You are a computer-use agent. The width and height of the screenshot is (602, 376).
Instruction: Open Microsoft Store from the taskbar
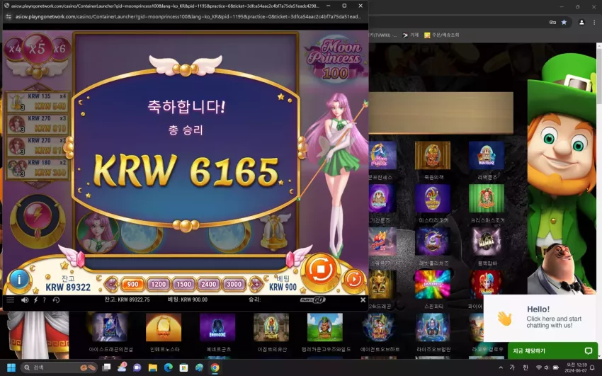183,368
